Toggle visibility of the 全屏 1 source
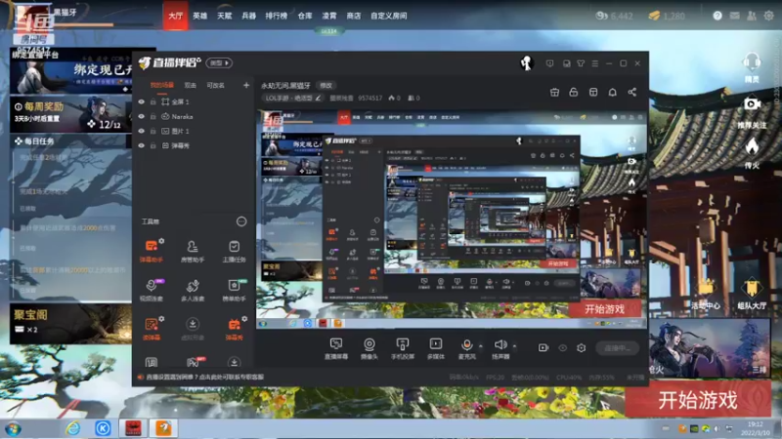Viewport: 782px width, 439px height. click(142, 101)
